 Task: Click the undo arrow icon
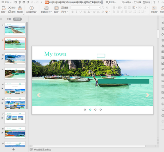(x=32, y=2)
